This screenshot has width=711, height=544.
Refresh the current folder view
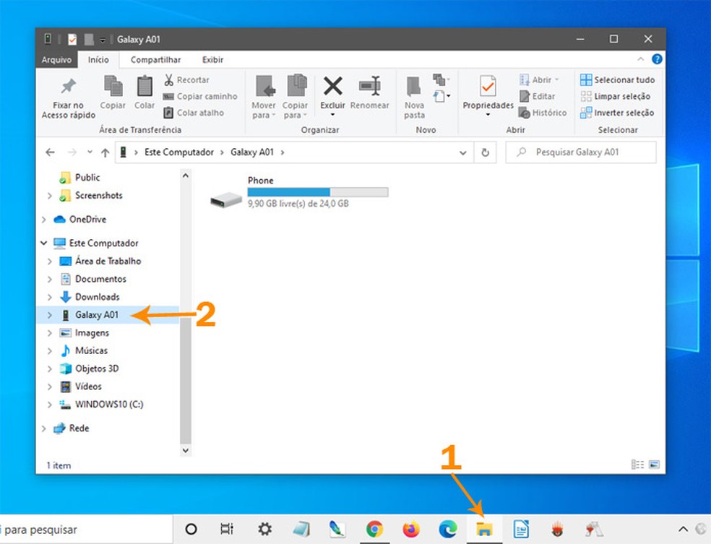point(485,152)
